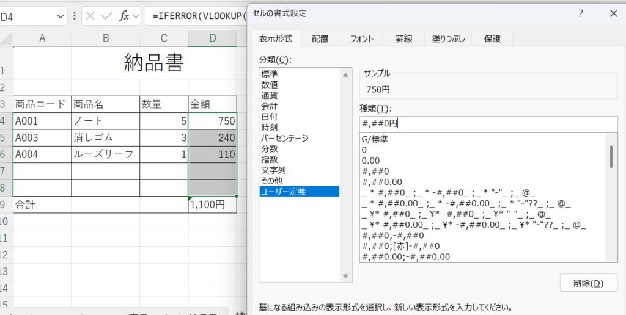The height and width of the screenshot is (315, 626).
Task: Select 文字列 in the category list
Action: 299,170
